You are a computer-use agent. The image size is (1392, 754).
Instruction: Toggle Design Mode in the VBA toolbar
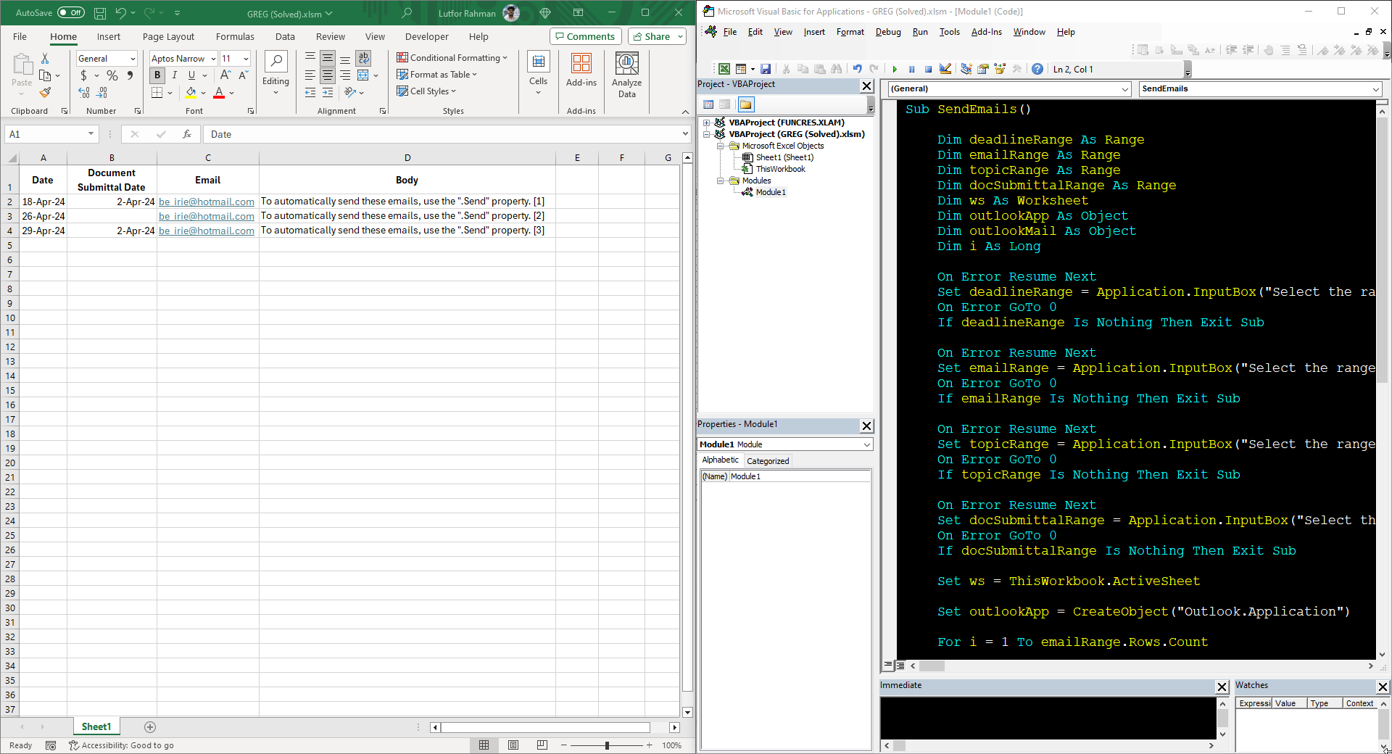click(945, 69)
